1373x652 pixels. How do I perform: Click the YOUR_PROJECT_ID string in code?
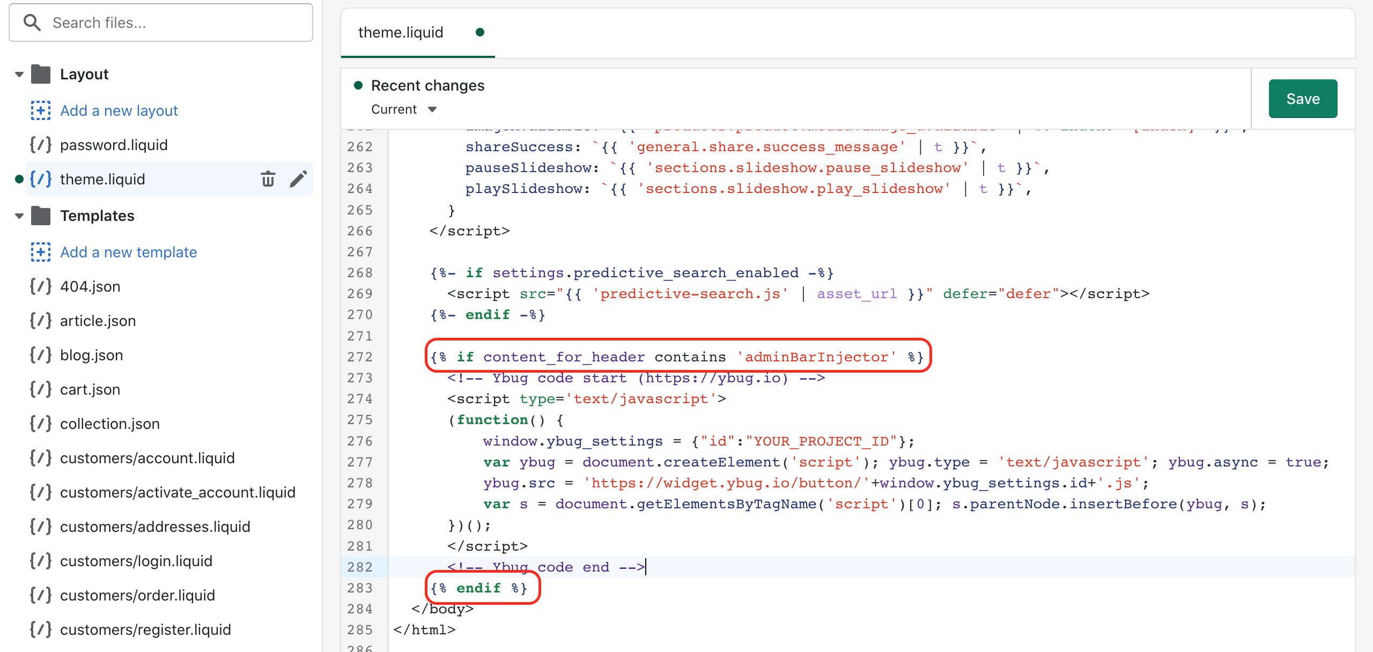click(821, 441)
